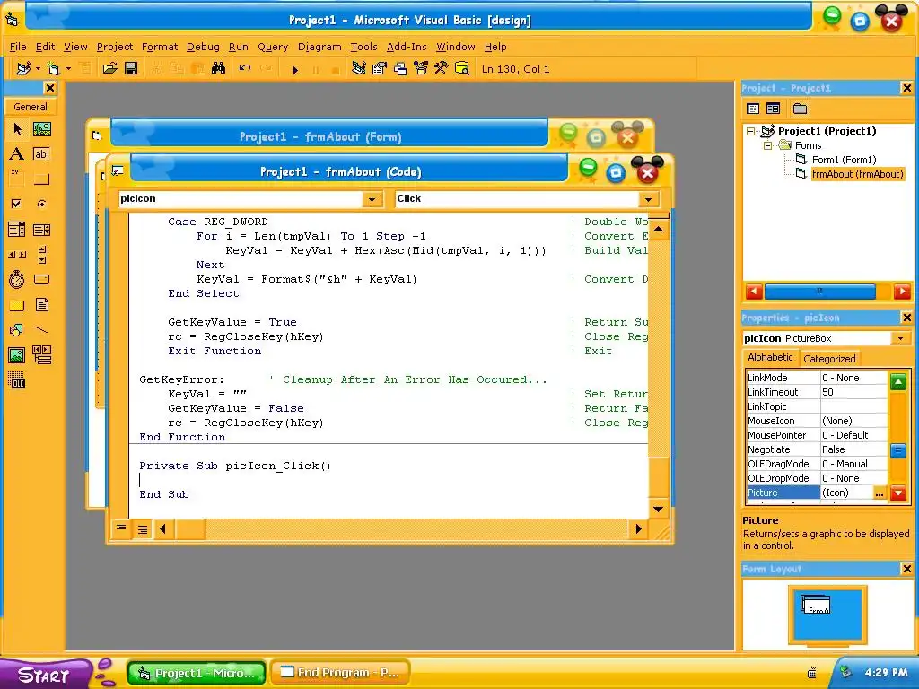Pick the Label tool (letter A)
This screenshot has height=689, width=919.
[17, 154]
